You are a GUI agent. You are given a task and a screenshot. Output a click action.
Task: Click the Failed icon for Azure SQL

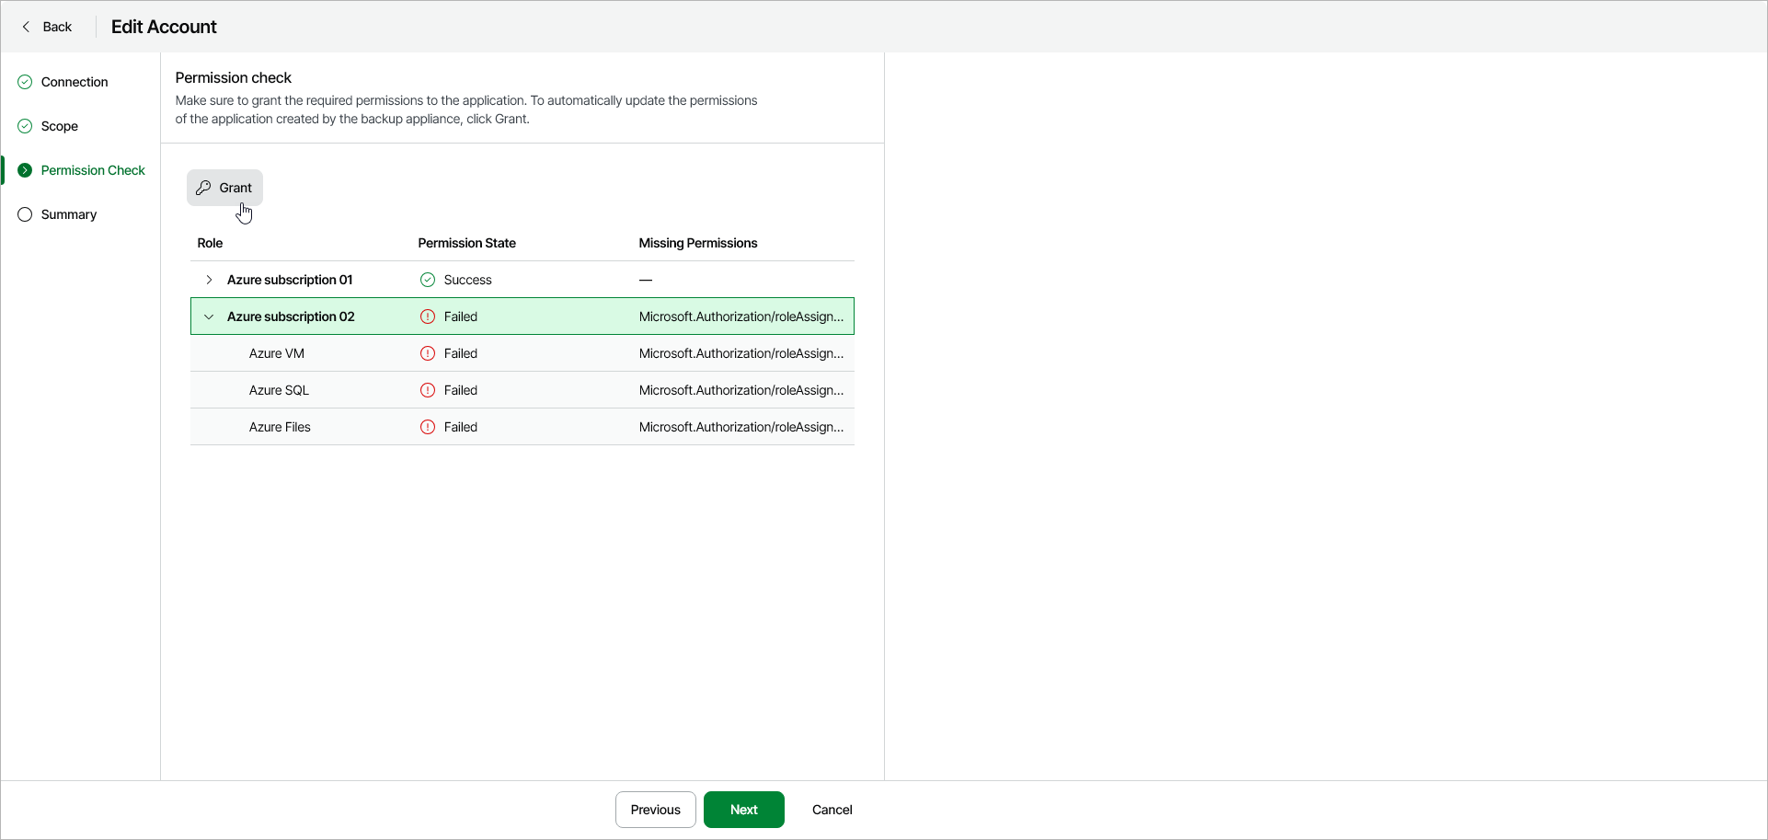pos(428,390)
